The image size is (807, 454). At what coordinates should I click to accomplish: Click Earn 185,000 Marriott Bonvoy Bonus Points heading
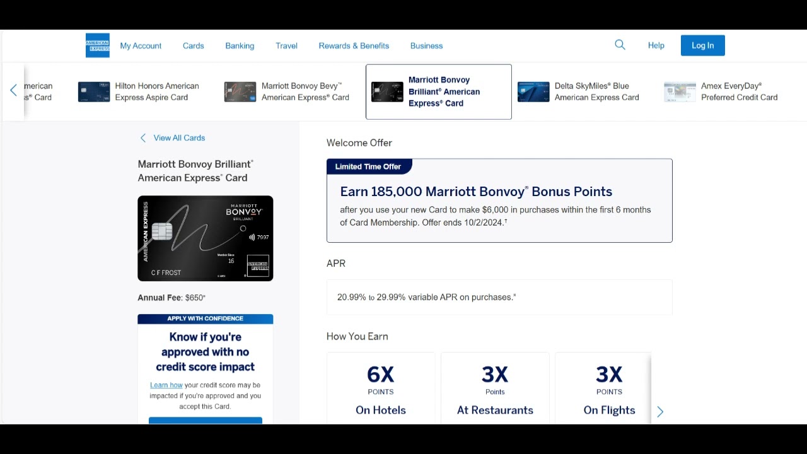[x=476, y=192]
